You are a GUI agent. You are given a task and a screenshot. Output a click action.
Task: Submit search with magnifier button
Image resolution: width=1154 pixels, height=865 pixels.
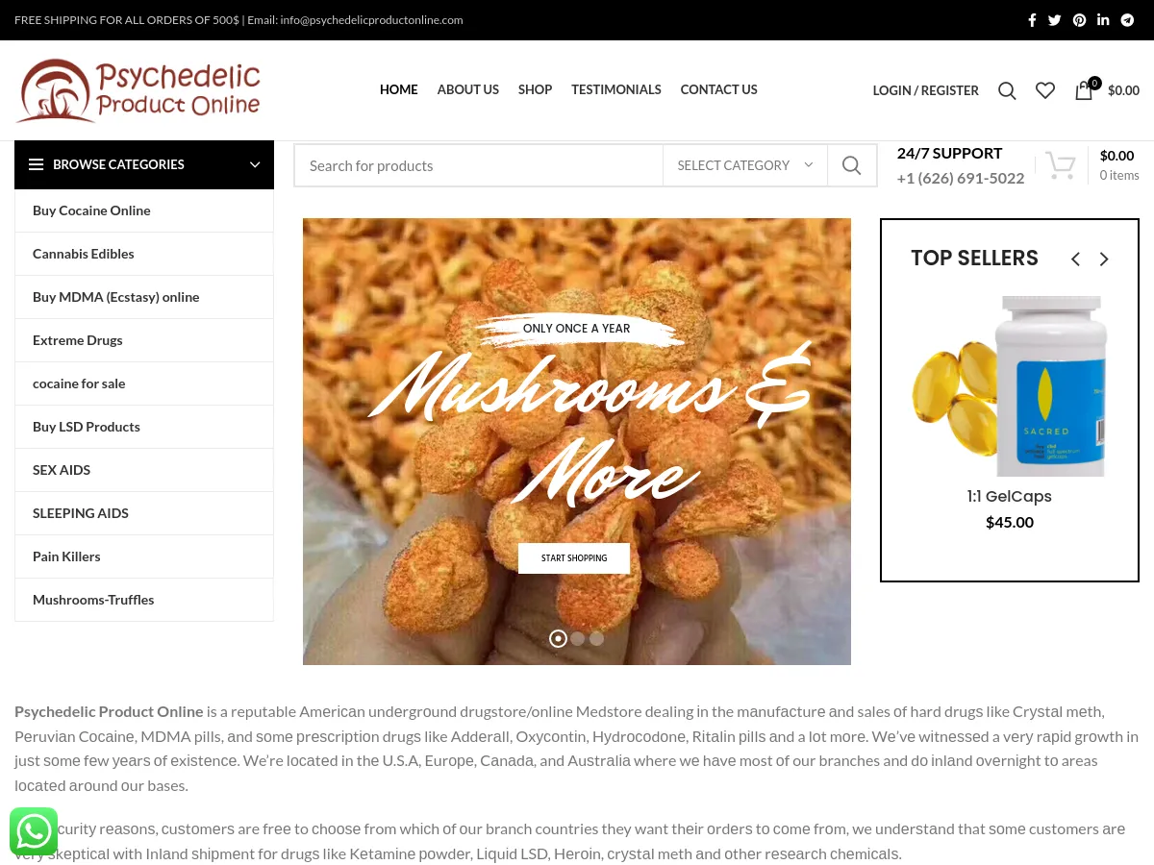[852, 165]
